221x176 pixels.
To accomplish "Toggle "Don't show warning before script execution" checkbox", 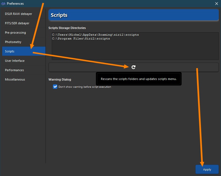I will coord(55,87).
